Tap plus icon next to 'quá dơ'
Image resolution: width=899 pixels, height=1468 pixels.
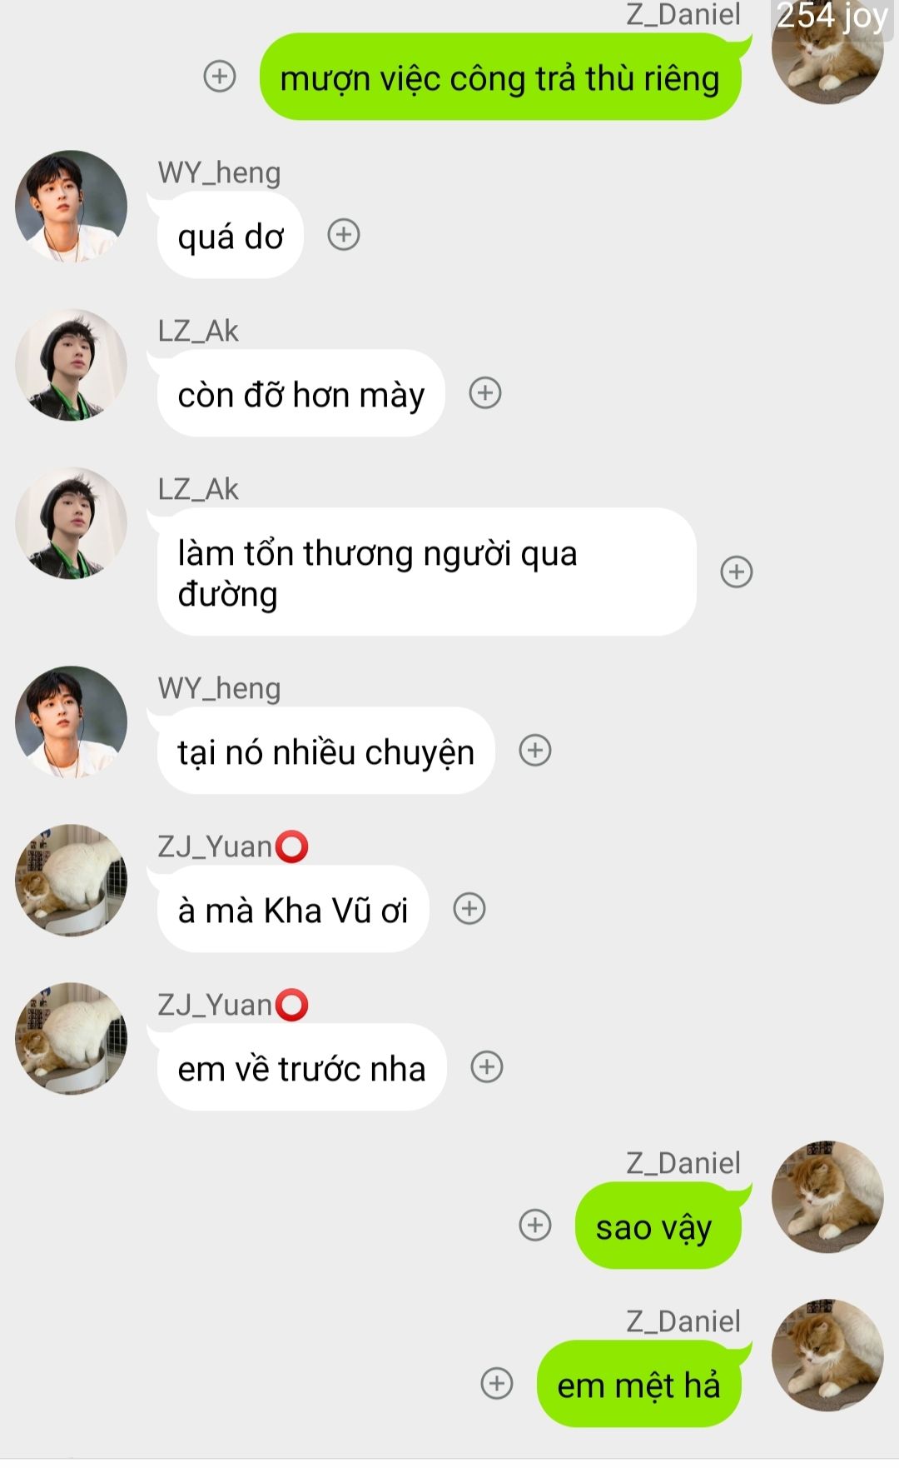(x=344, y=234)
